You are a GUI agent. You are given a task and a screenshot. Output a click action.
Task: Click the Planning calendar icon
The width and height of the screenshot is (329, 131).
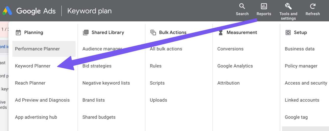18,32
